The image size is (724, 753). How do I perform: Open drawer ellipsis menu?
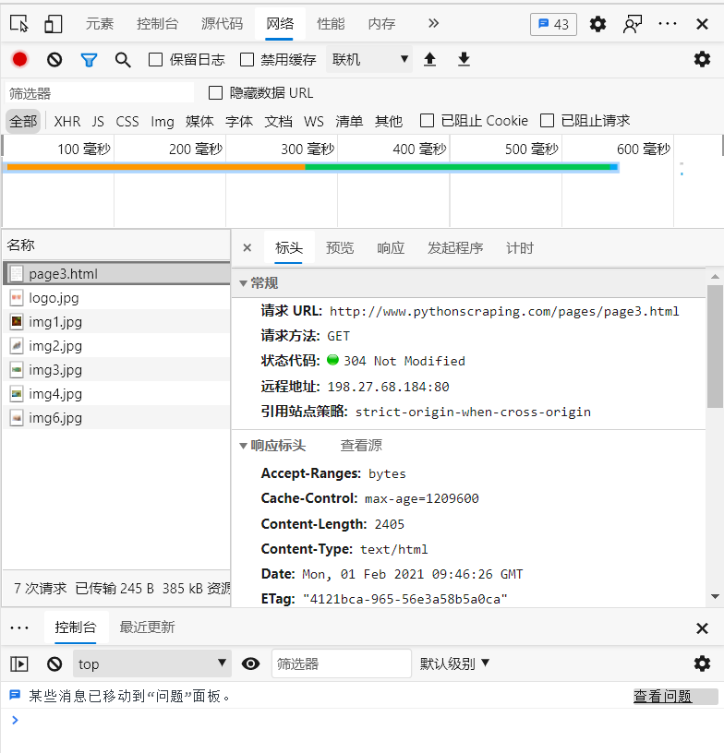pos(19,627)
